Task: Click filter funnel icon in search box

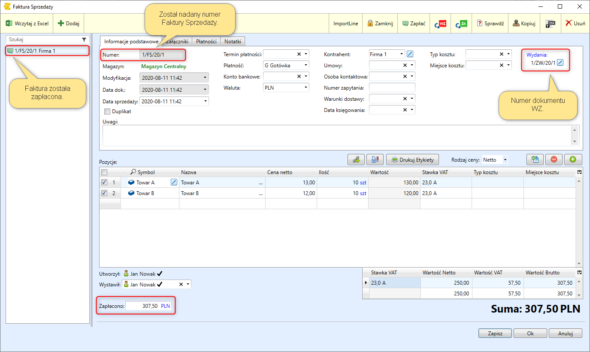Action: tap(84, 39)
